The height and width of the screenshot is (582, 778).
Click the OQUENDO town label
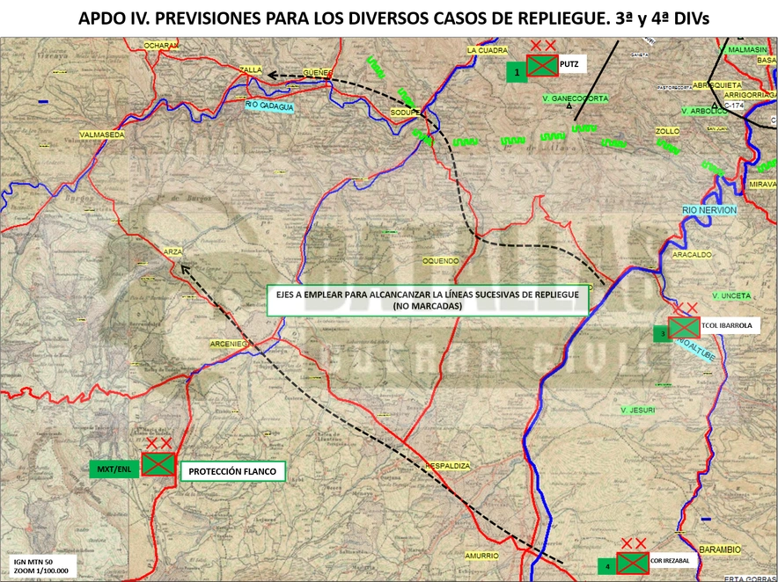(x=441, y=261)
